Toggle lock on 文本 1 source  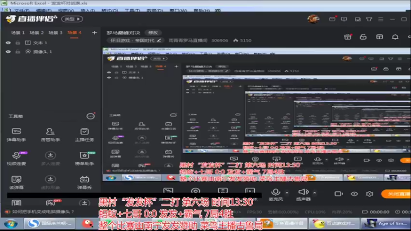click(x=17, y=43)
